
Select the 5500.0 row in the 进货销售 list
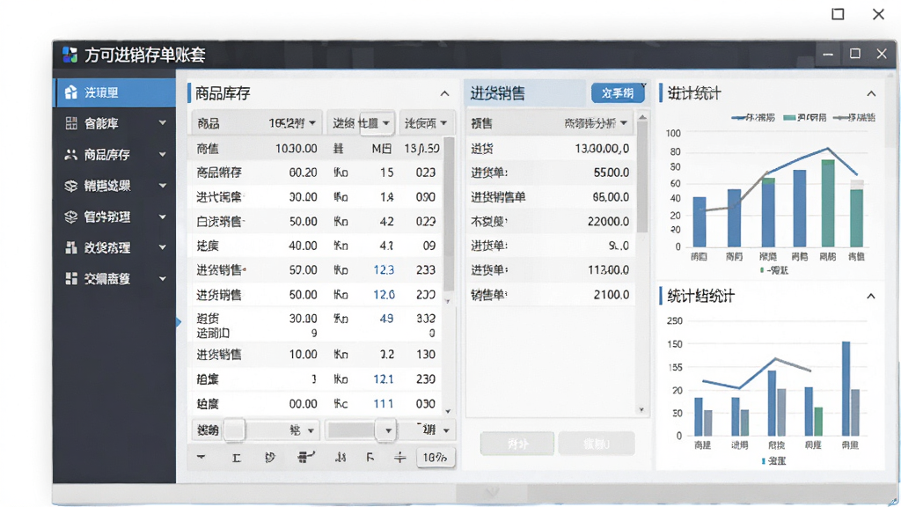[551, 173]
